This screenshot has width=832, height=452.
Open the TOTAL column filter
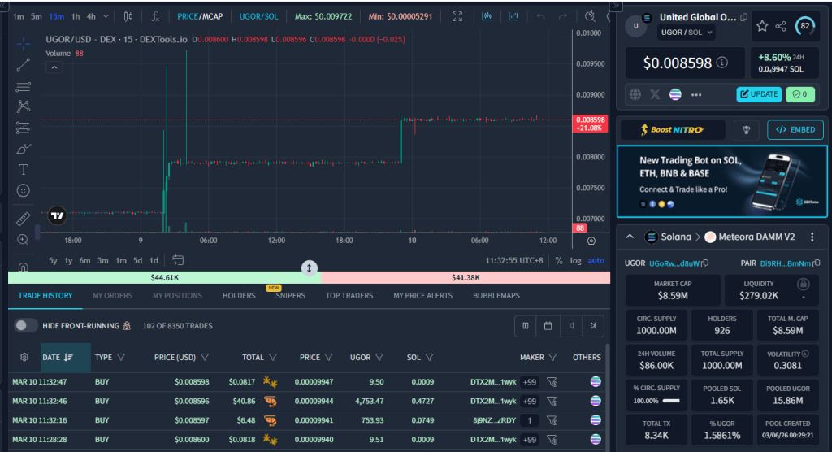point(273,358)
